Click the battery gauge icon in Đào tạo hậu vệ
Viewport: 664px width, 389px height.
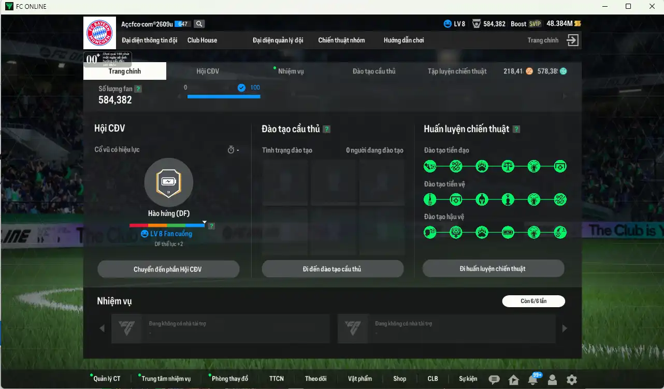click(x=508, y=233)
